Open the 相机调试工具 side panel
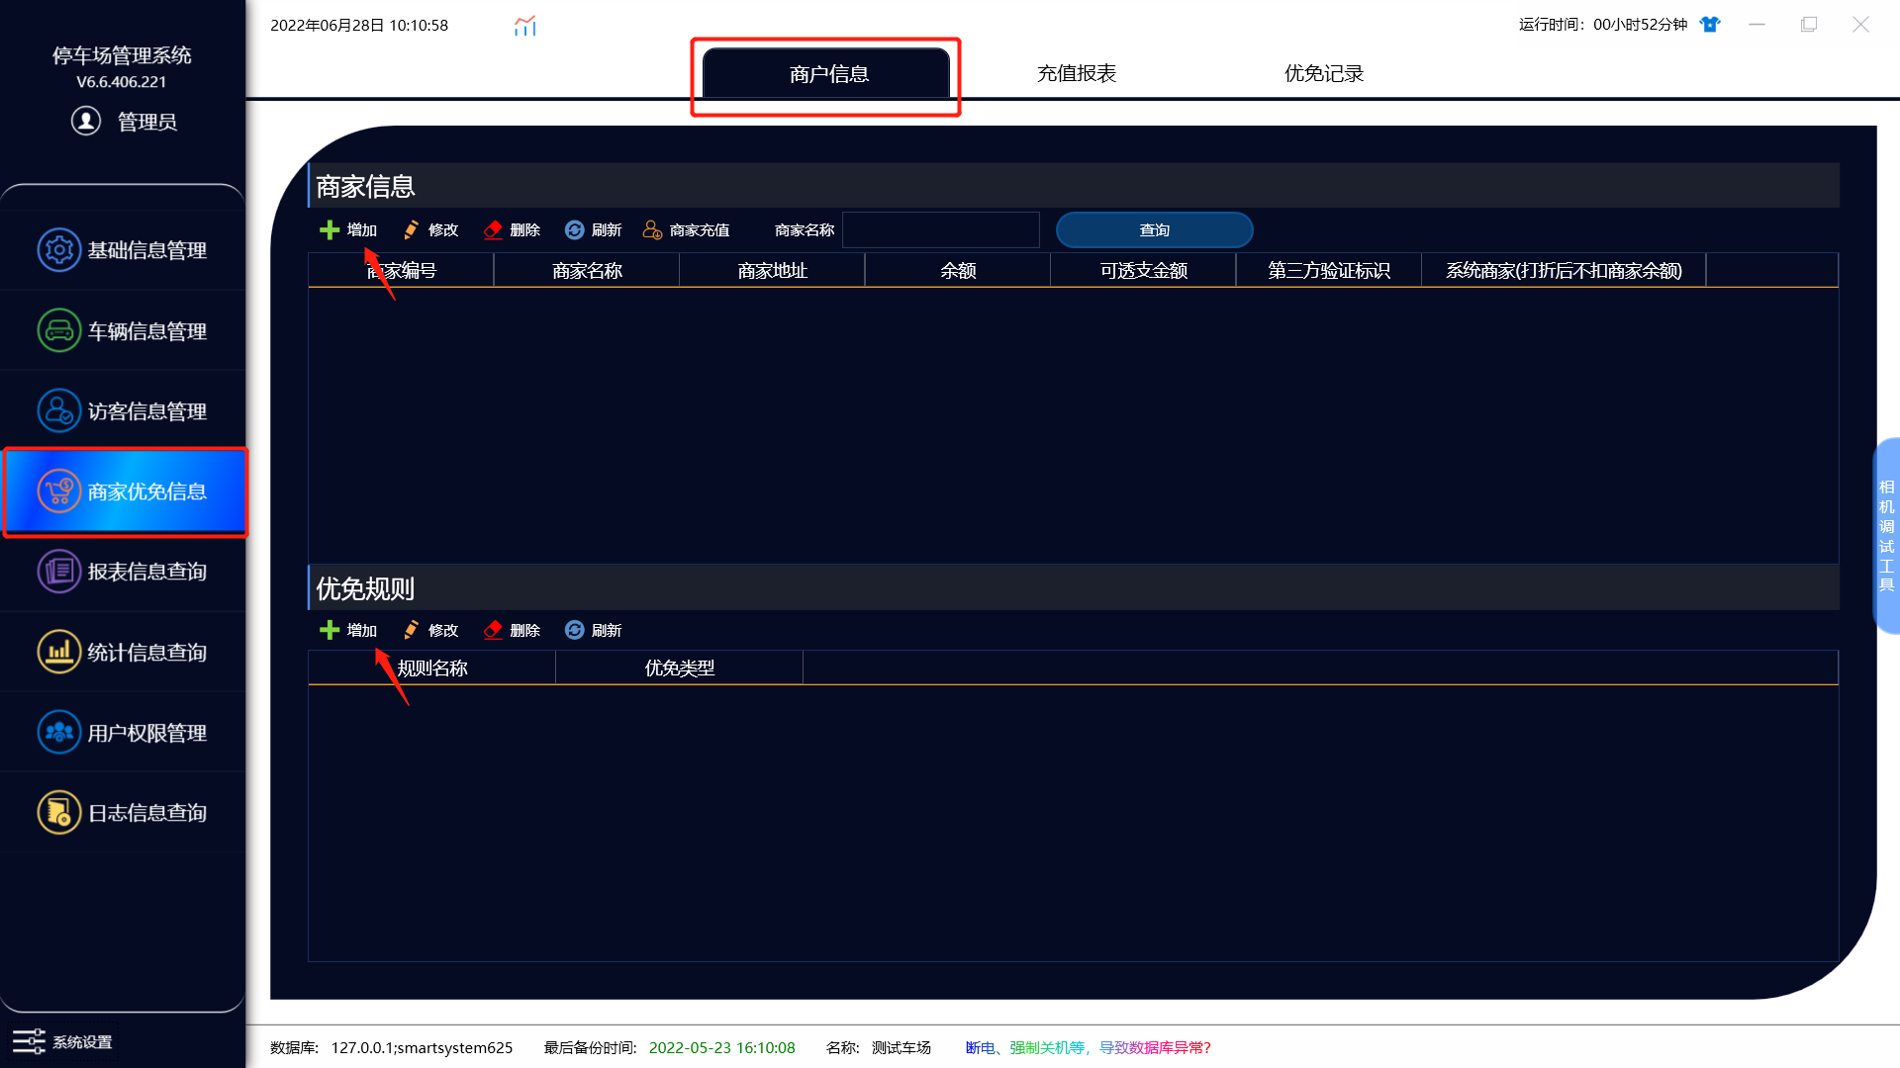1900x1068 pixels. (1886, 535)
